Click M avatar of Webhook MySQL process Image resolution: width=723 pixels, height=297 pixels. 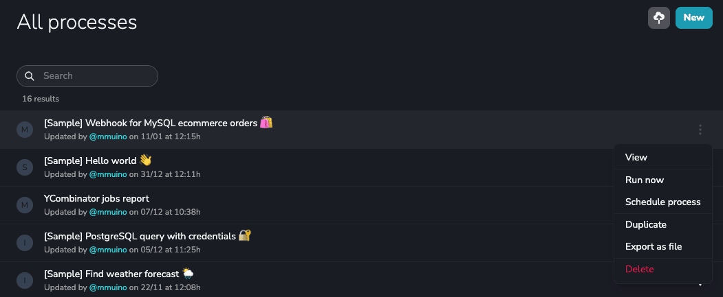coord(25,130)
